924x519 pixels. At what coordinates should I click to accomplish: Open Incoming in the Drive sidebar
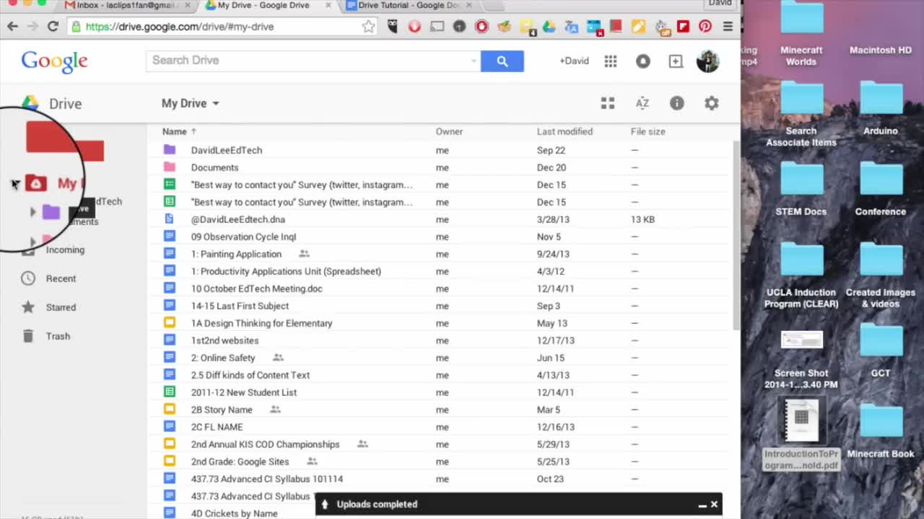(65, 249)
